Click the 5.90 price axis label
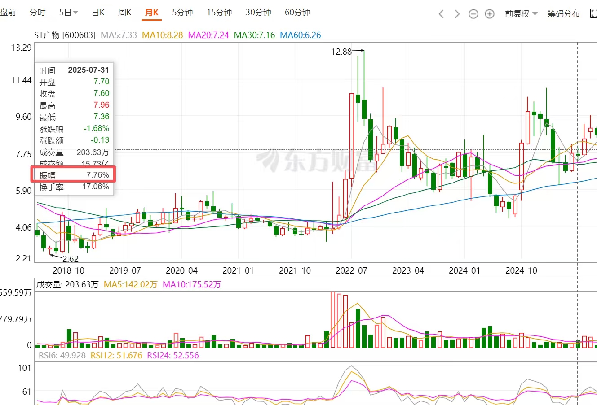Screen dimensions: 597x405 point(23,191)
